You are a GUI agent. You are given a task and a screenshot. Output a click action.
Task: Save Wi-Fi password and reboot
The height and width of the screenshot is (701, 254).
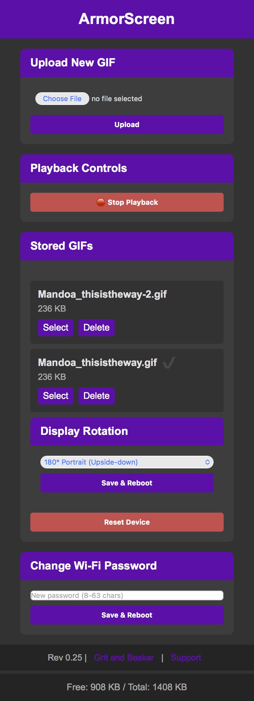[127, 615]
